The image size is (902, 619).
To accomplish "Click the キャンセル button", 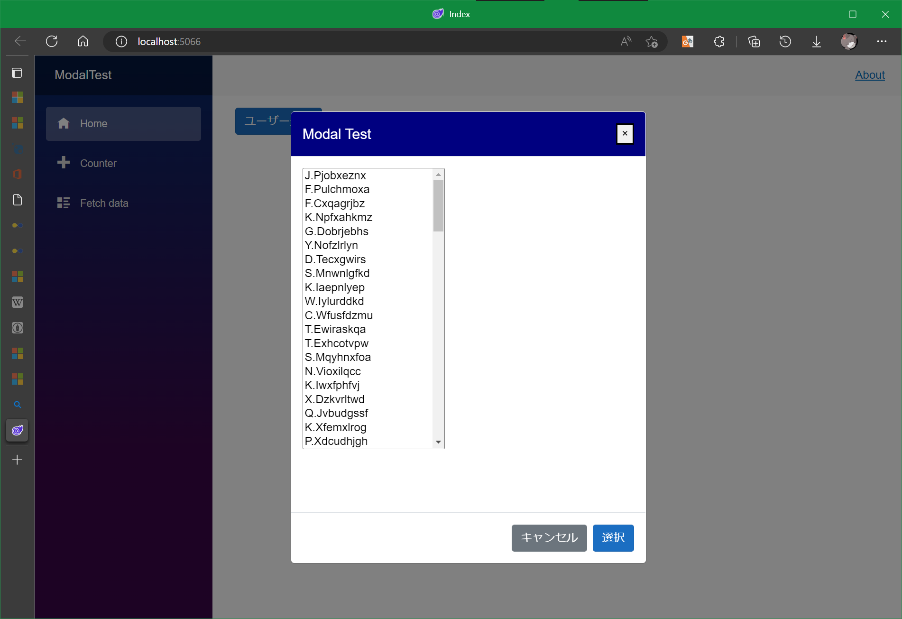I will [x=549, y=538].
